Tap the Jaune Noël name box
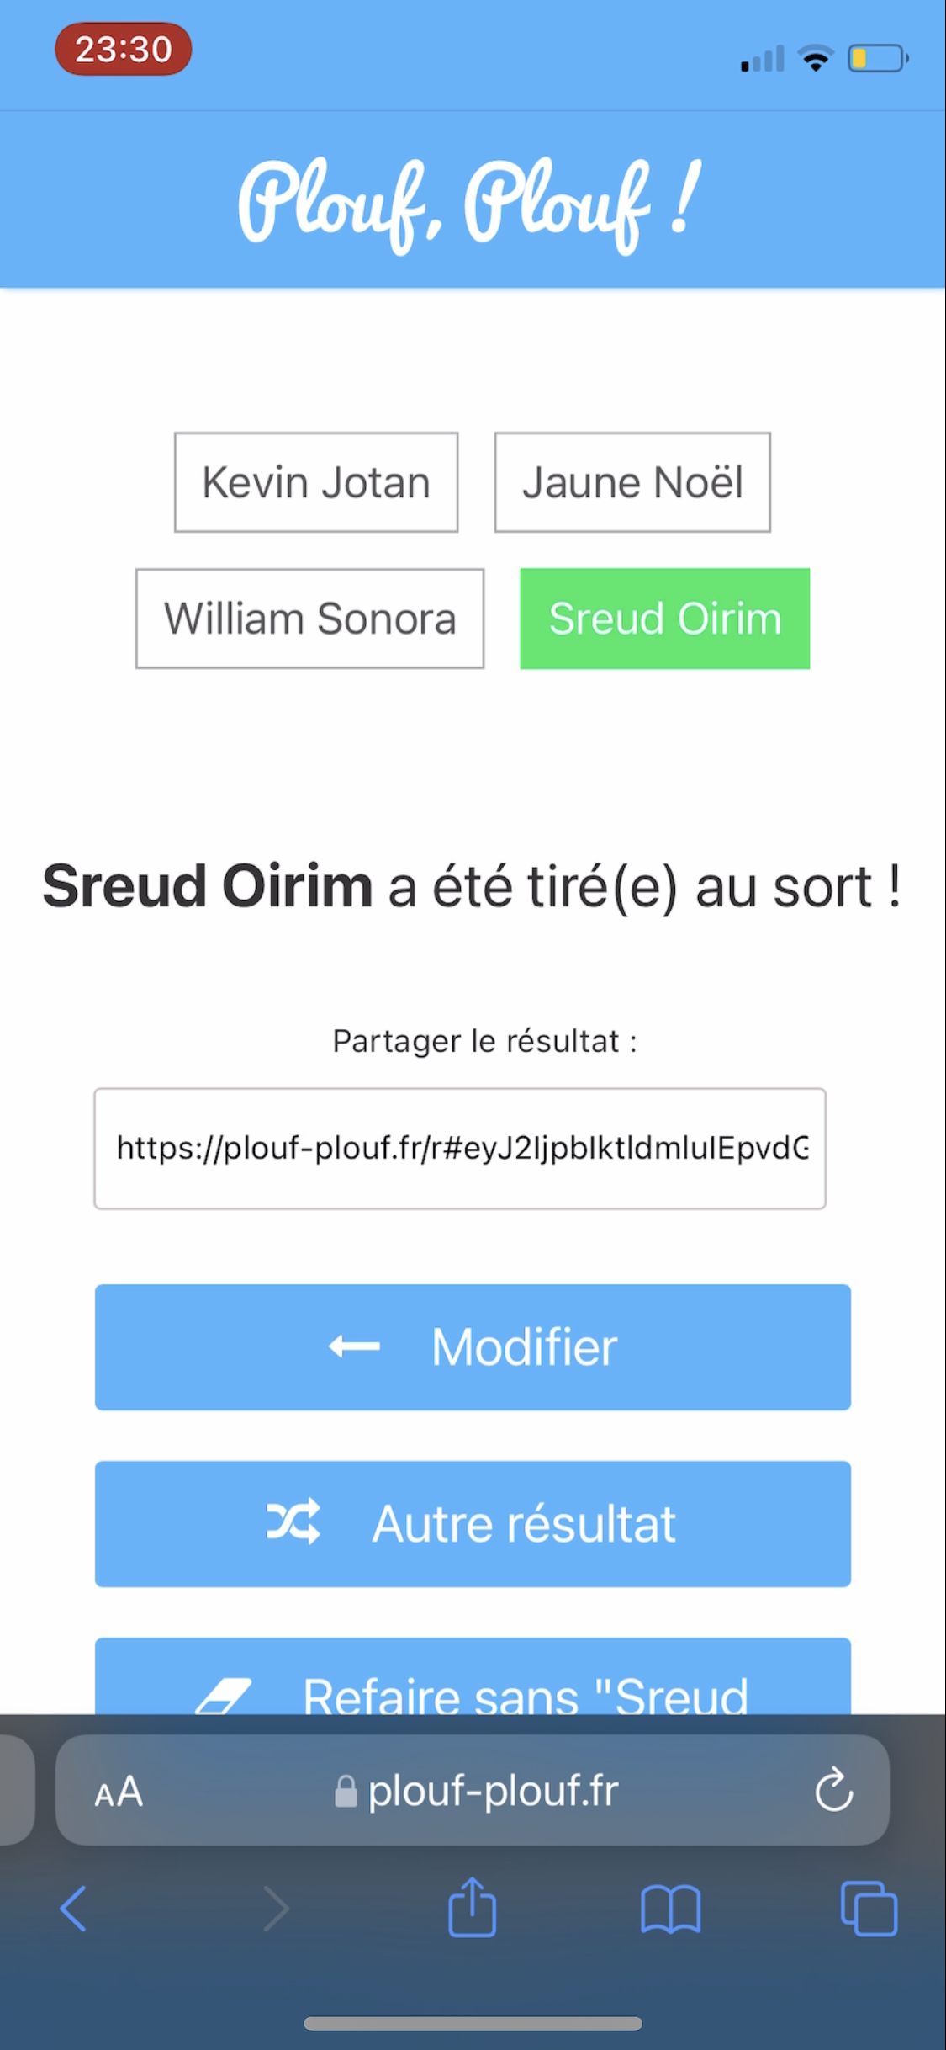 (x=632, y=482)
